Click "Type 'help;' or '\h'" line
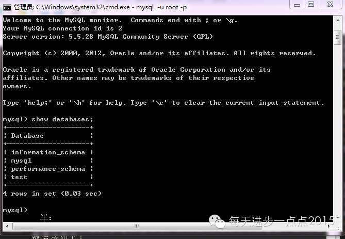Image resolution: width=345 pixels, height=239 pixels. tap(163, 103)
